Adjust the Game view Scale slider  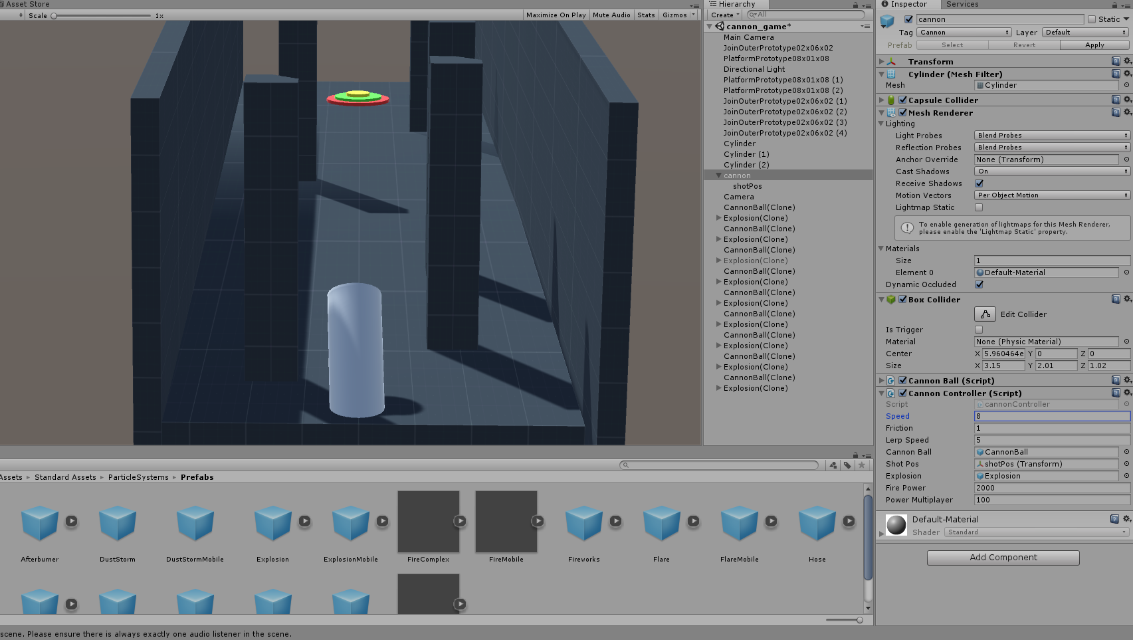click(x=102, y=15)
